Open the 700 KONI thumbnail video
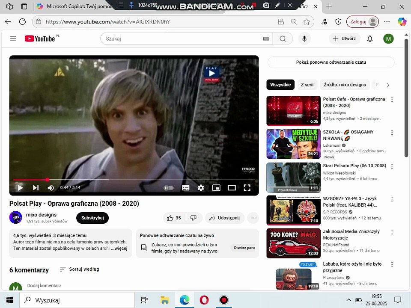Screen dimensions: 411x308 pyautogui.click(x=294, y=243)
